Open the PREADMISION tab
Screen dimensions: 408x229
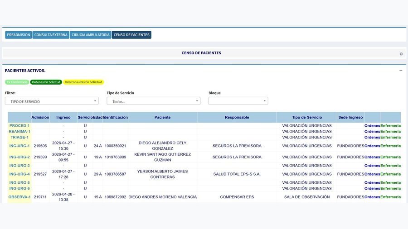(19, 35)
